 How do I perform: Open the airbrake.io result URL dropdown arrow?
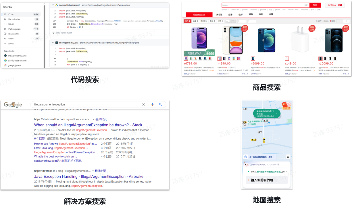93,171
